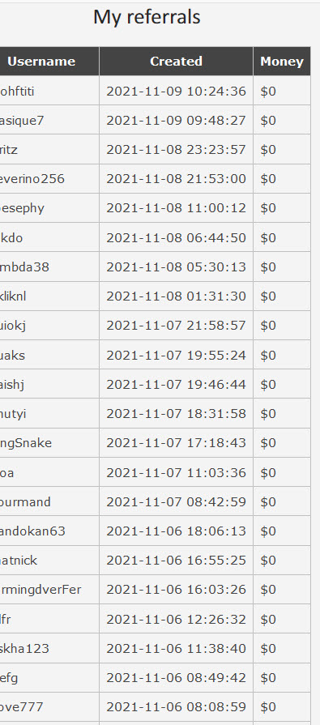Select the atnick username cell

click(49, 561)
